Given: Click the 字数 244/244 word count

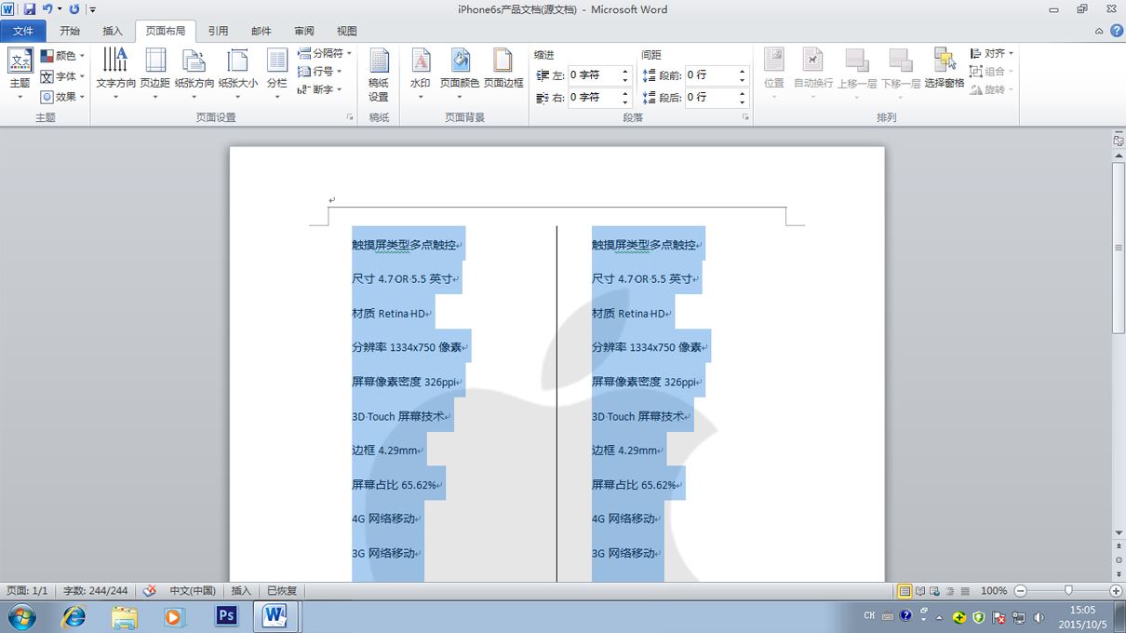Looking at the screenshot, I should point(95,591).
